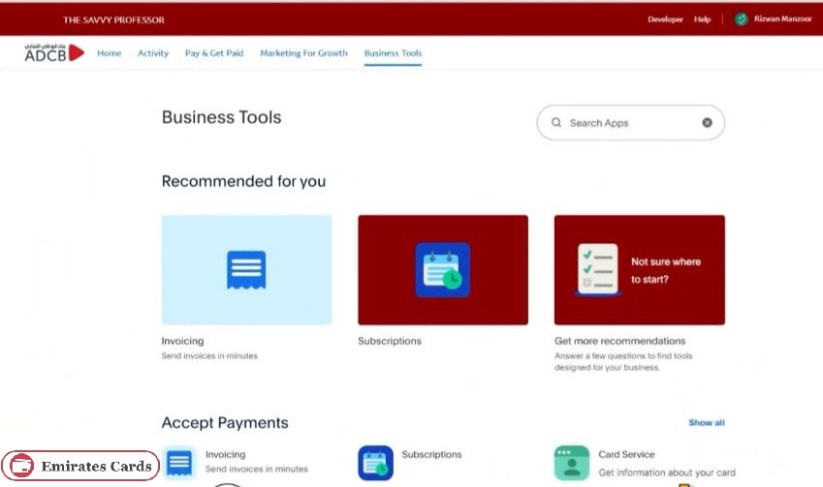
Task: Open the Not sure where to start card
Action: [639, 269]
